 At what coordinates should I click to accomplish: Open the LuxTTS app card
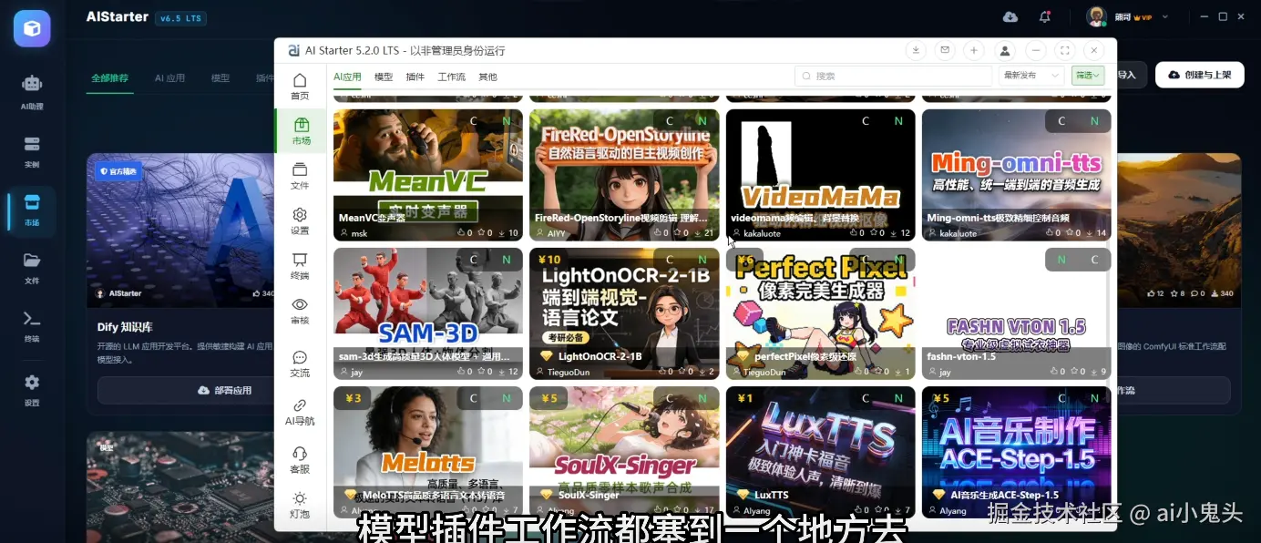[820, 452]
